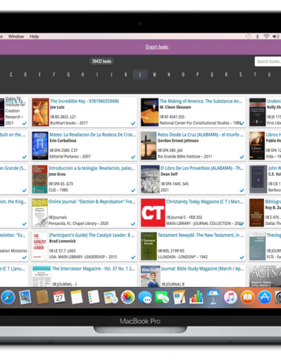Click publisher text CLIE - 1980
Image resolution: width=281 pixels, height=363 pixels.
tap(58, 190)
